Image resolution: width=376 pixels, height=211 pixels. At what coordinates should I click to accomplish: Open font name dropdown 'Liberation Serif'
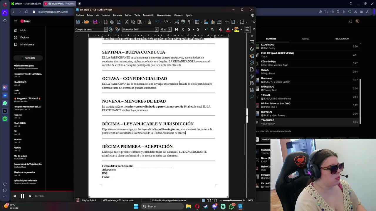tap(157, 29)
